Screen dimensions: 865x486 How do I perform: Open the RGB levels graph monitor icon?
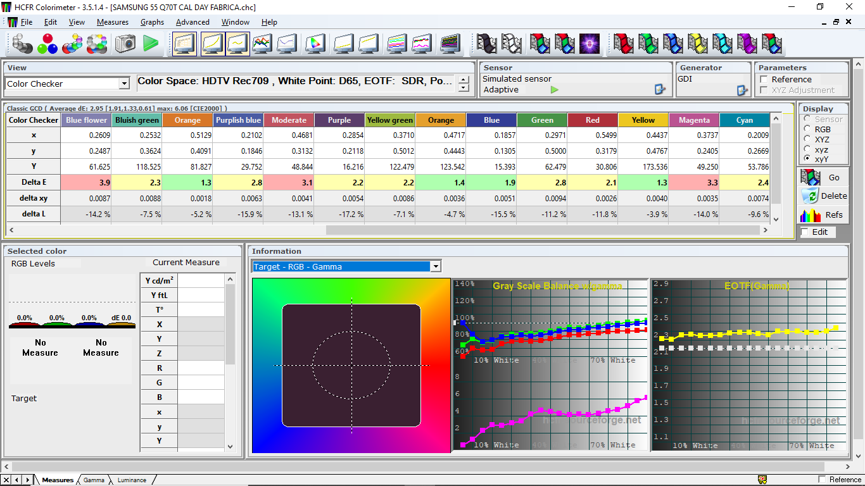pos(262,44)
